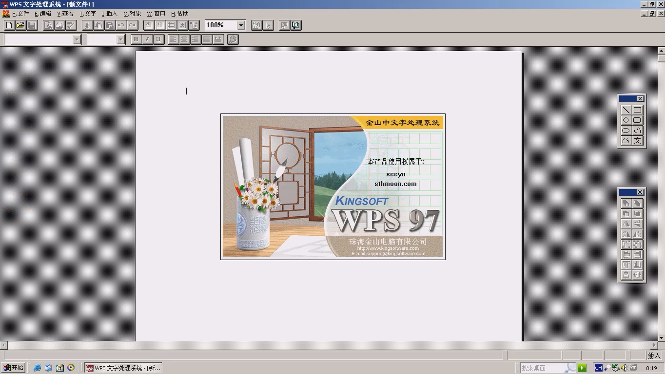Select the curve drawing tool
The width and height of the screenshot is (665, 374).
pos(637,131)
